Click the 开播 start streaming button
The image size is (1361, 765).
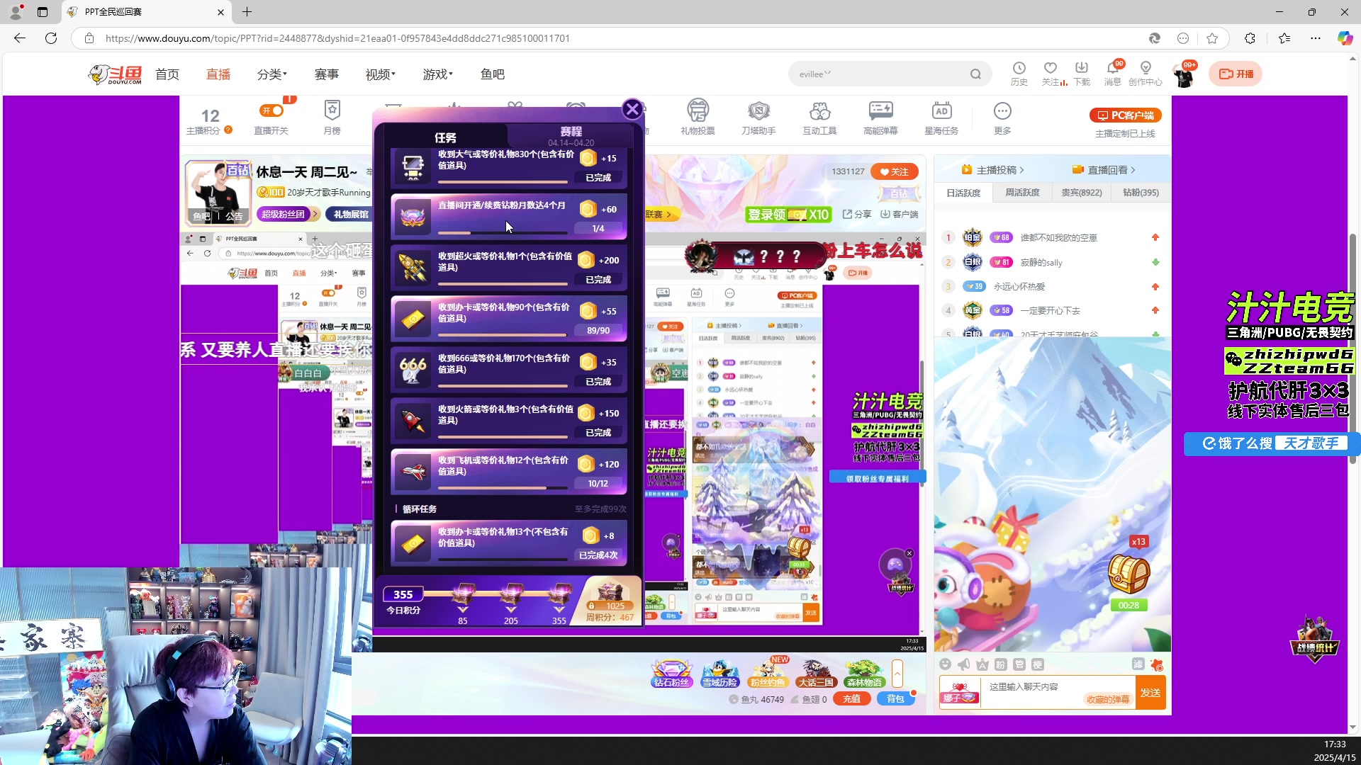click(x=1236, y=74)
